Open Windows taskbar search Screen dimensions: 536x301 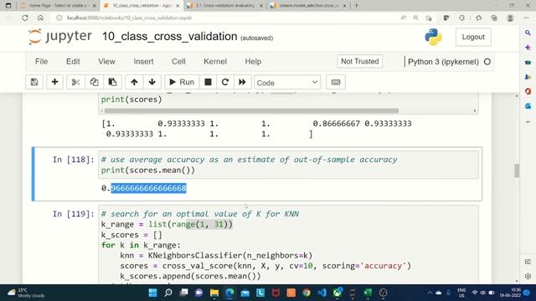168,293
